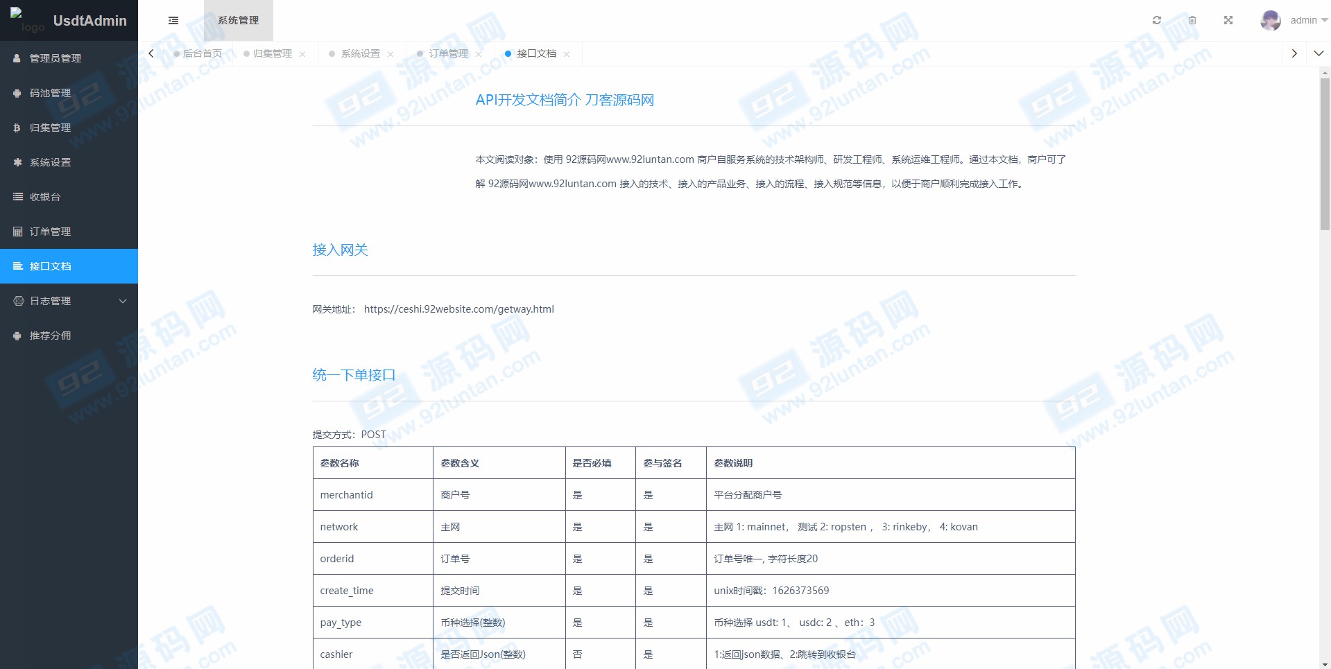
Task: Click the 日志管理 icon in sidebar
Action: [x=19, y=301]
